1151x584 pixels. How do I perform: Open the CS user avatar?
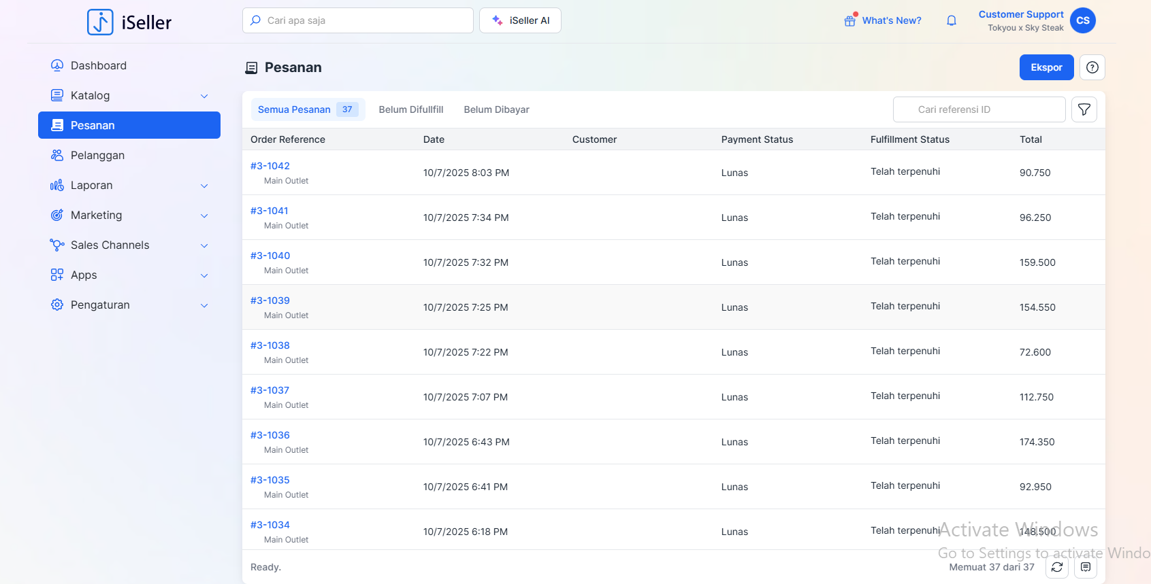pyautogui.click(x=1082, y=20)
